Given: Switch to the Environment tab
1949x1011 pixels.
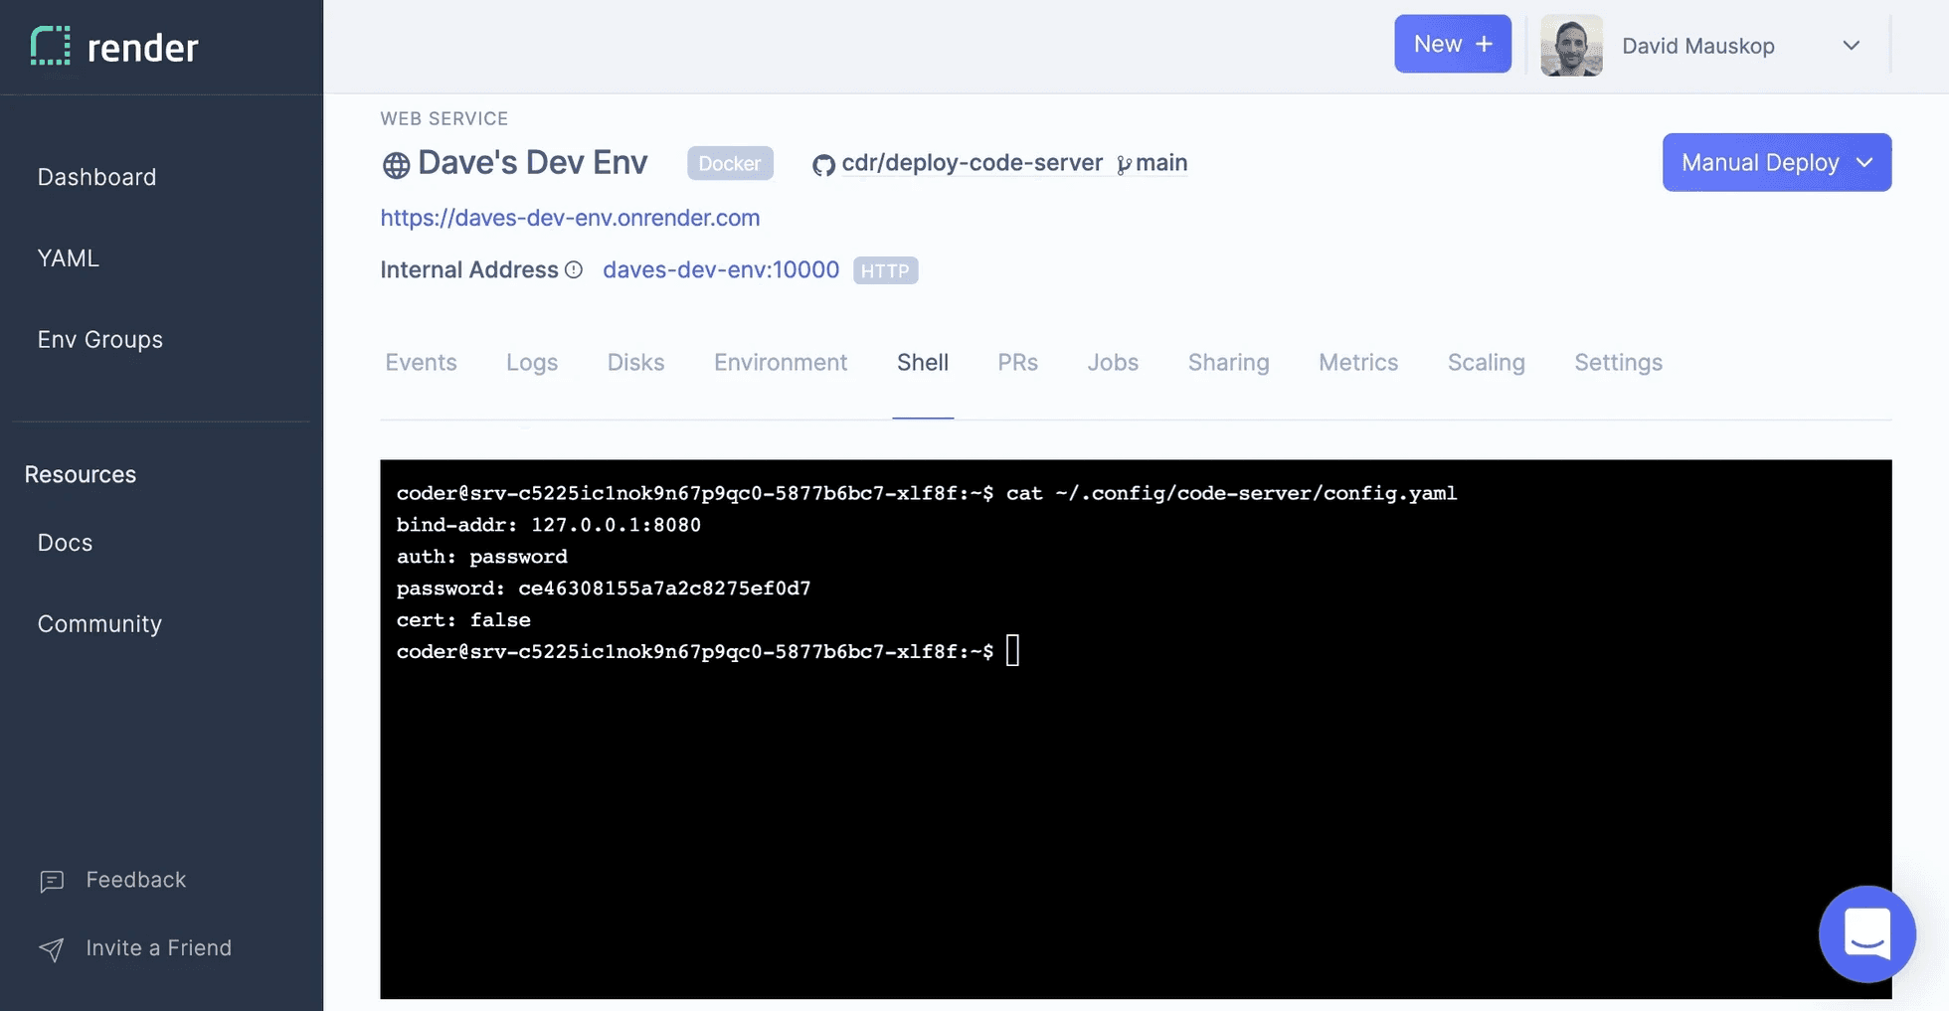Looking at the screenshot, I should coord(781,362).
